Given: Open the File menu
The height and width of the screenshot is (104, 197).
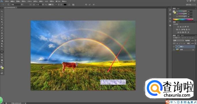Looking at the screenshot, I should pyautogui.click(x=7, y=1).
